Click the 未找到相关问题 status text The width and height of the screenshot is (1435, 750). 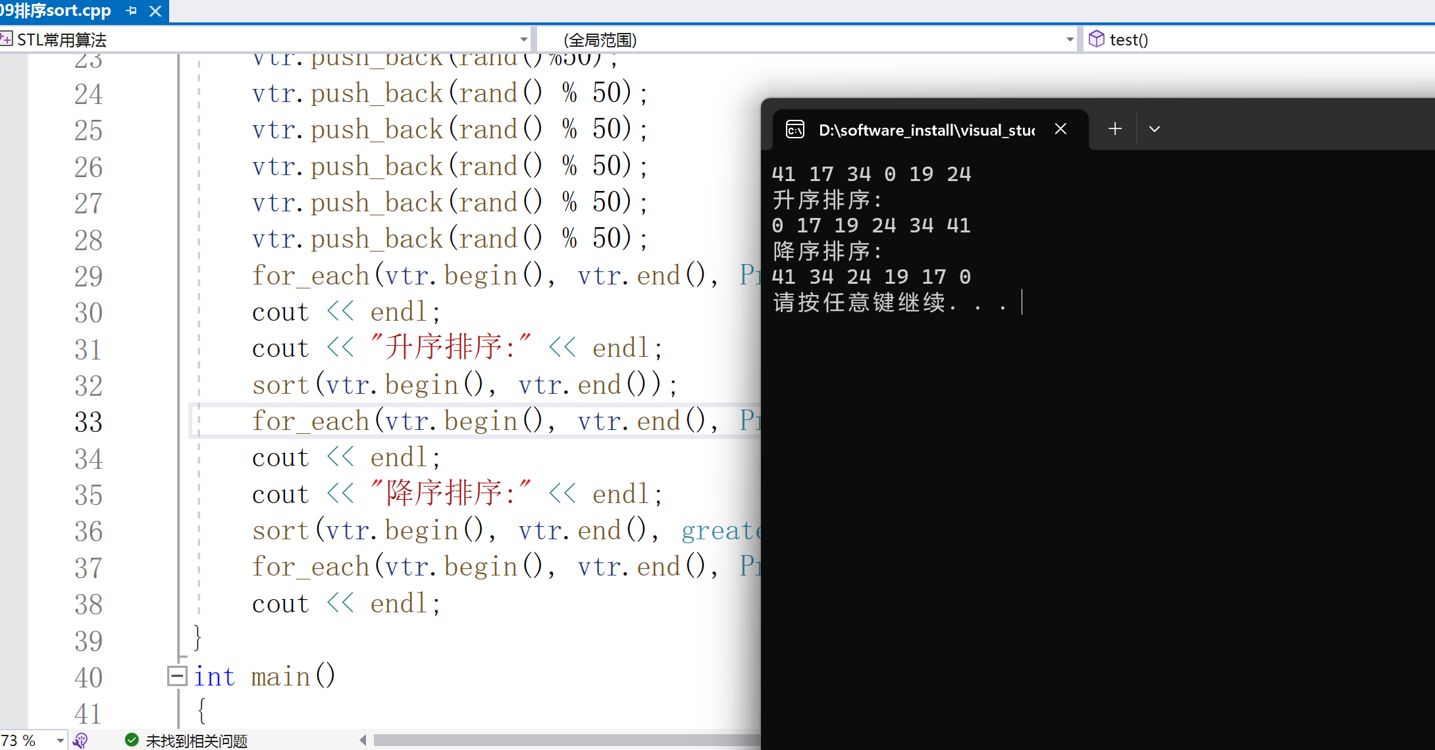[196, 741]
